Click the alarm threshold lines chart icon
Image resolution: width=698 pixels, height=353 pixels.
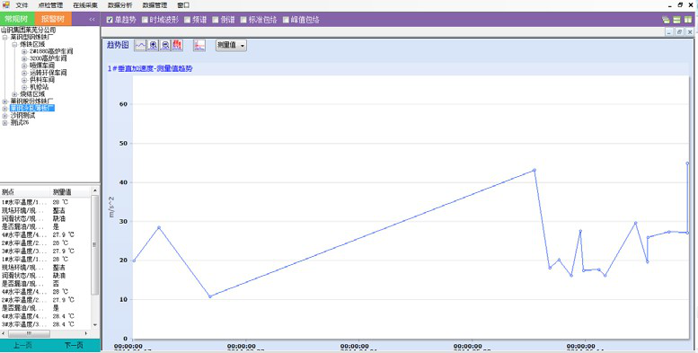[x=199, y=45]
